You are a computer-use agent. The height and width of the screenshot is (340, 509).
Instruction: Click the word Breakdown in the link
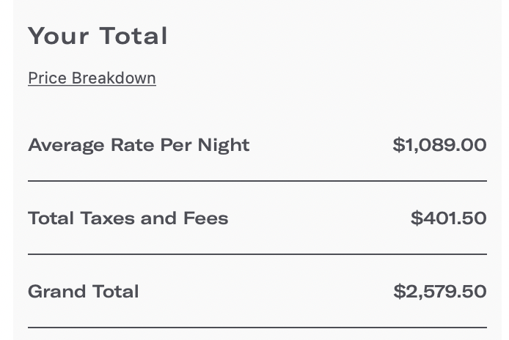pos(114,78)
